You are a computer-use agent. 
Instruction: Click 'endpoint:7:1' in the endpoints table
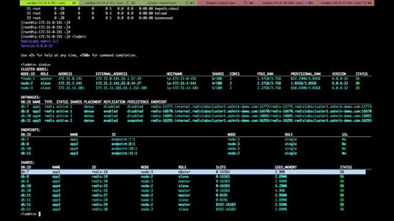123,139
